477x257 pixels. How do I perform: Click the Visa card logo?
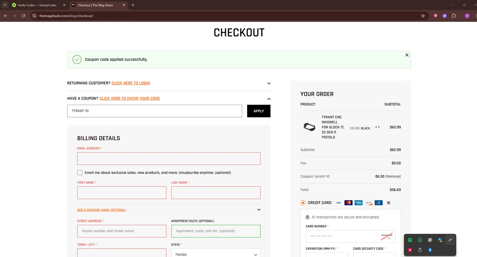click(x=338, y=203)
